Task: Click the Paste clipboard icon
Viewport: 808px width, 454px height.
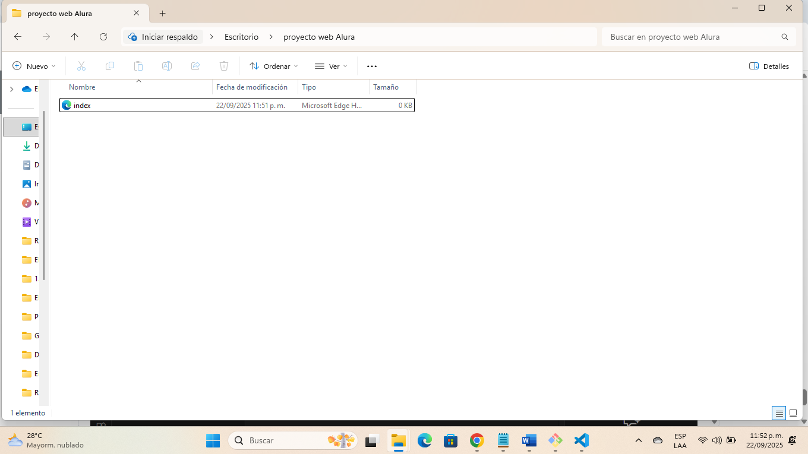Action: click(138, 66)
